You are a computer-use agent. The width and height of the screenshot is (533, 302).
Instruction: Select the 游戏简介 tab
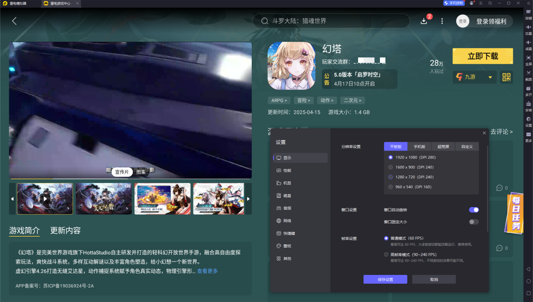tap(24, 230)
